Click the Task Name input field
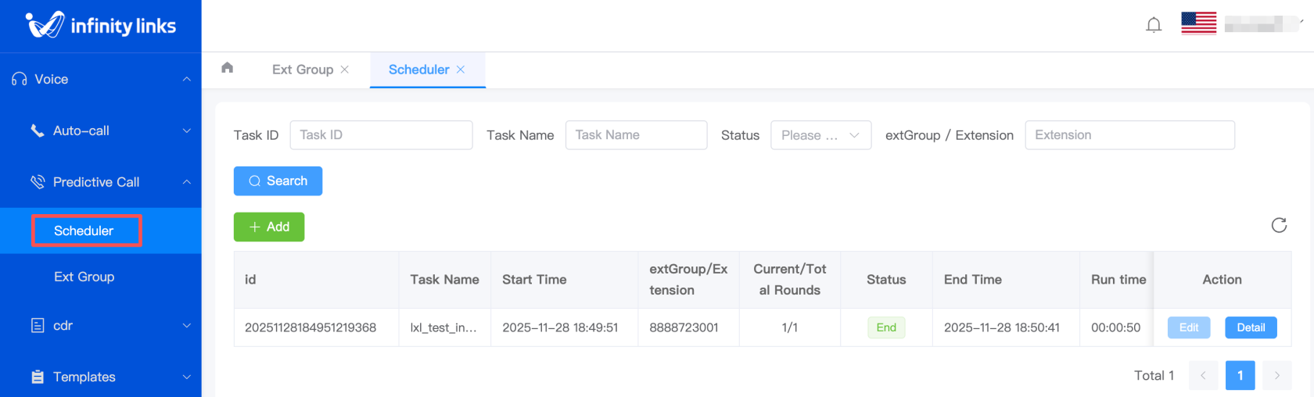The image size is (1314, 397). point(636,135)
